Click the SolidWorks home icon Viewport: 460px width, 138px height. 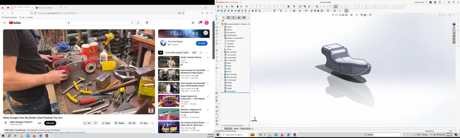pyautogui.click(x=218, y=7)
